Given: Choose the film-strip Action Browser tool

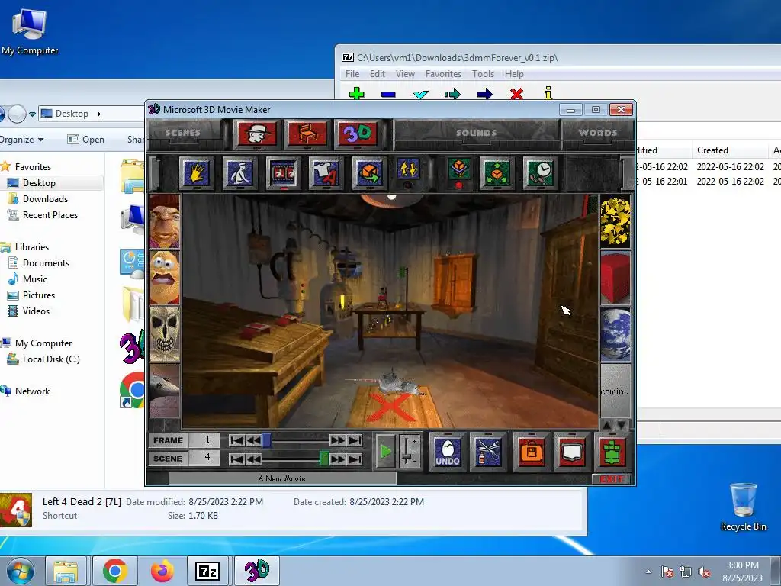Looking at the screenshot, I should (283, 172).
